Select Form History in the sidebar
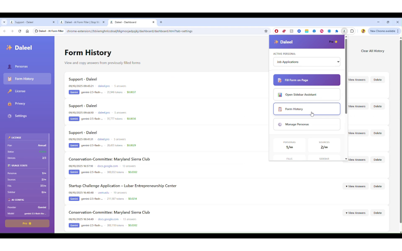This screenshot has height=251, width=402. (x=27, y=79)
